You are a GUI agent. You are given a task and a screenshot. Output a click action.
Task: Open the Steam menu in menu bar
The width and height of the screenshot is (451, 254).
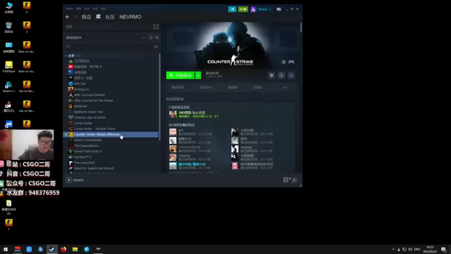pyautogui.click(x=69, y=8)
